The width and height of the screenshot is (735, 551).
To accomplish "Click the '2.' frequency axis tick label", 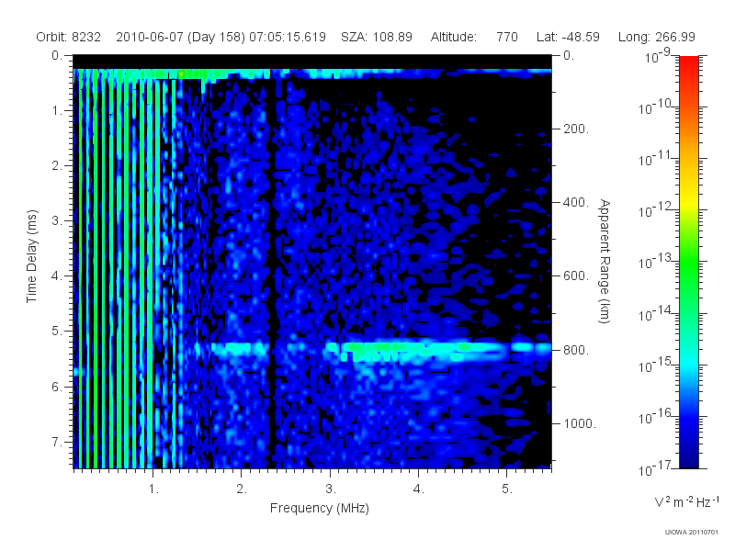I will tap(242, 489).
